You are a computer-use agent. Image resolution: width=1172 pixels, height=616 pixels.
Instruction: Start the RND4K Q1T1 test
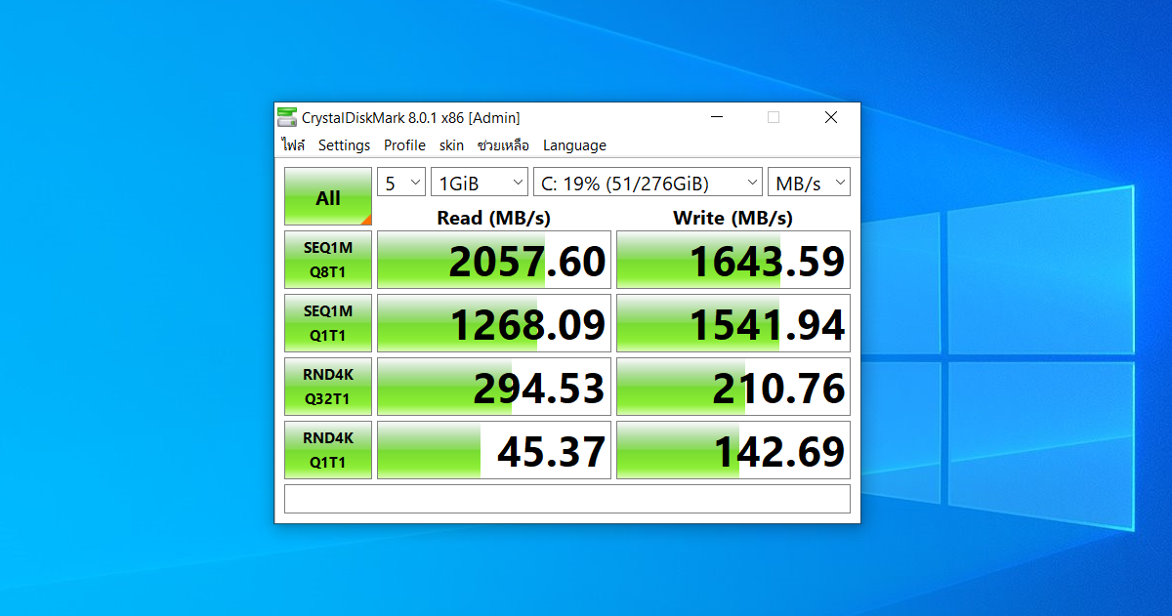[x=328, y=450]
